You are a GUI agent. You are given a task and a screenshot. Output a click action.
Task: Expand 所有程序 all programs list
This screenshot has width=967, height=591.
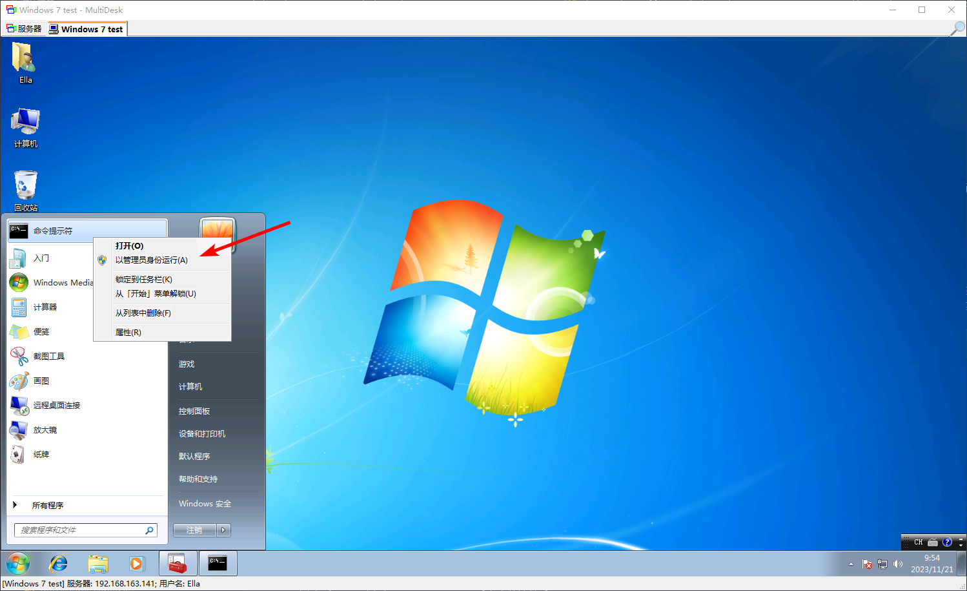click(x=87, y=505)
